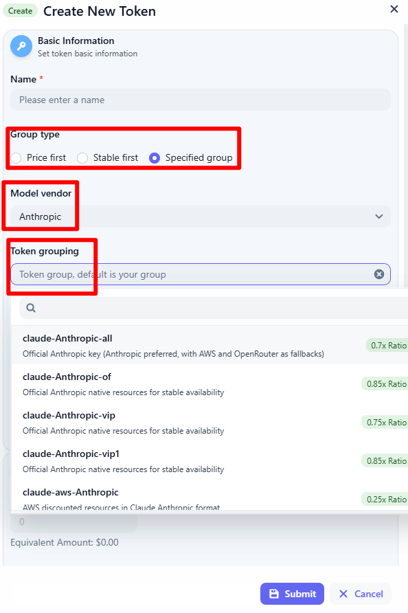Click the save icon on the Submit button

(274, 594)
